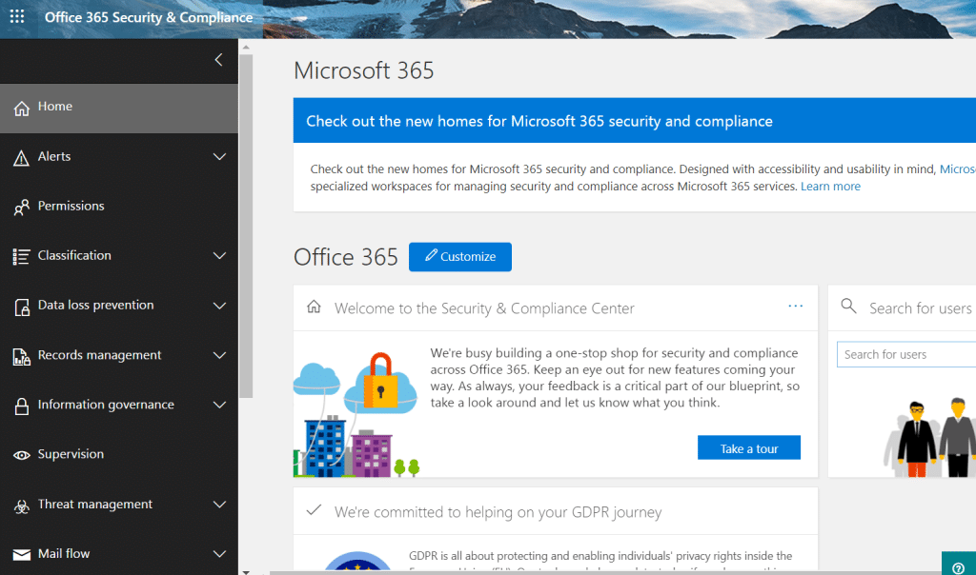
Task: Select Mail flow in the sidebar
Action: click(119, 553)
